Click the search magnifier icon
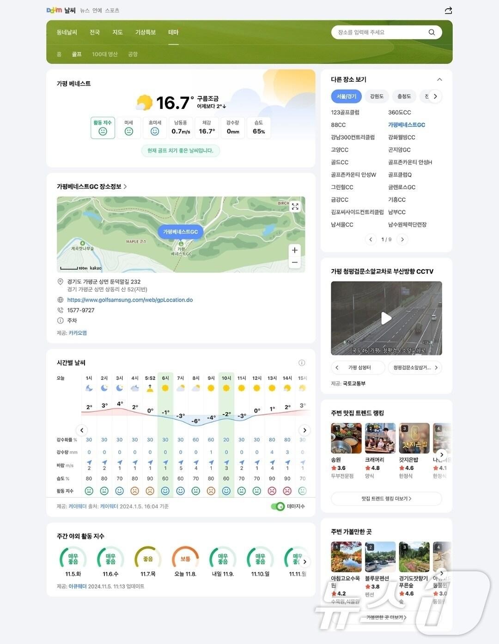 click(432, 32)
